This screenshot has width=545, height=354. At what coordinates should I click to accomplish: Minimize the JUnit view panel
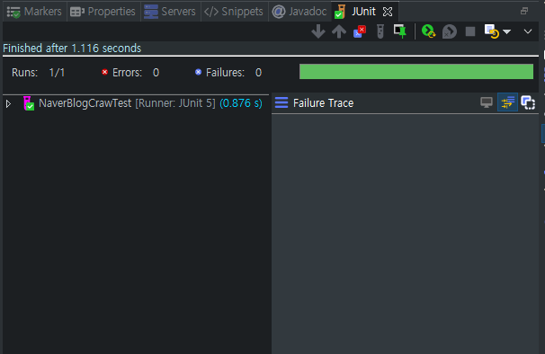(x=524, y=11)
